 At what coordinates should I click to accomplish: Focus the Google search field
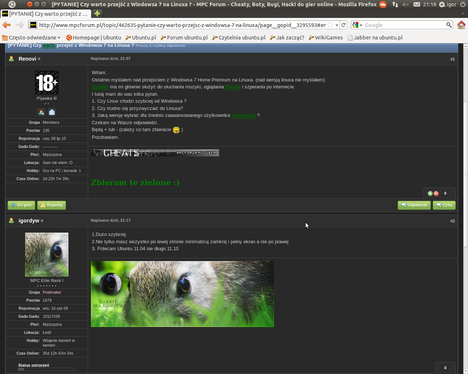point(404,25)
